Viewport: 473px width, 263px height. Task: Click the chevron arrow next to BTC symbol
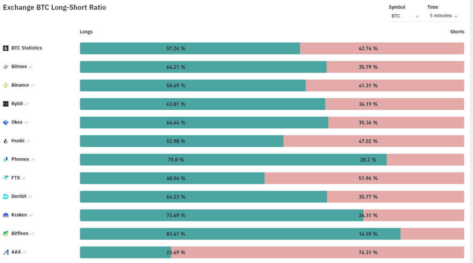(x=417, y=16)
